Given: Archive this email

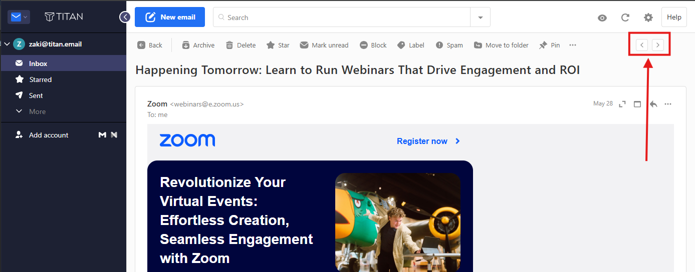Looking at the screenshot, I should point(198,45).
